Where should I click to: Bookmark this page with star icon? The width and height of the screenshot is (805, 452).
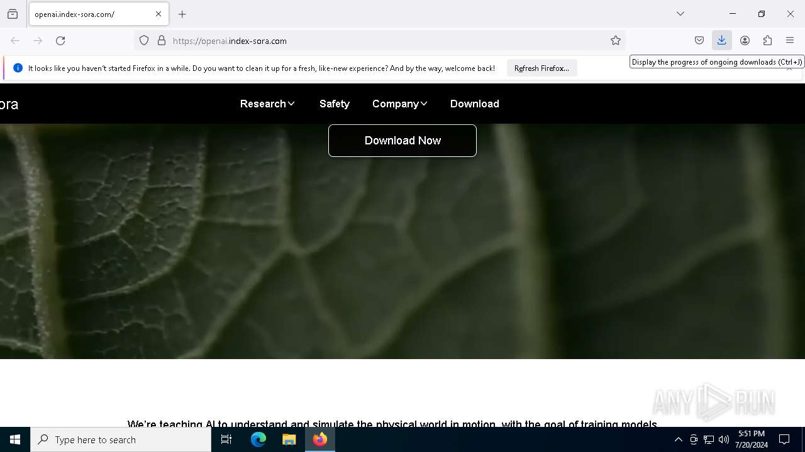[x=616, y=41]
